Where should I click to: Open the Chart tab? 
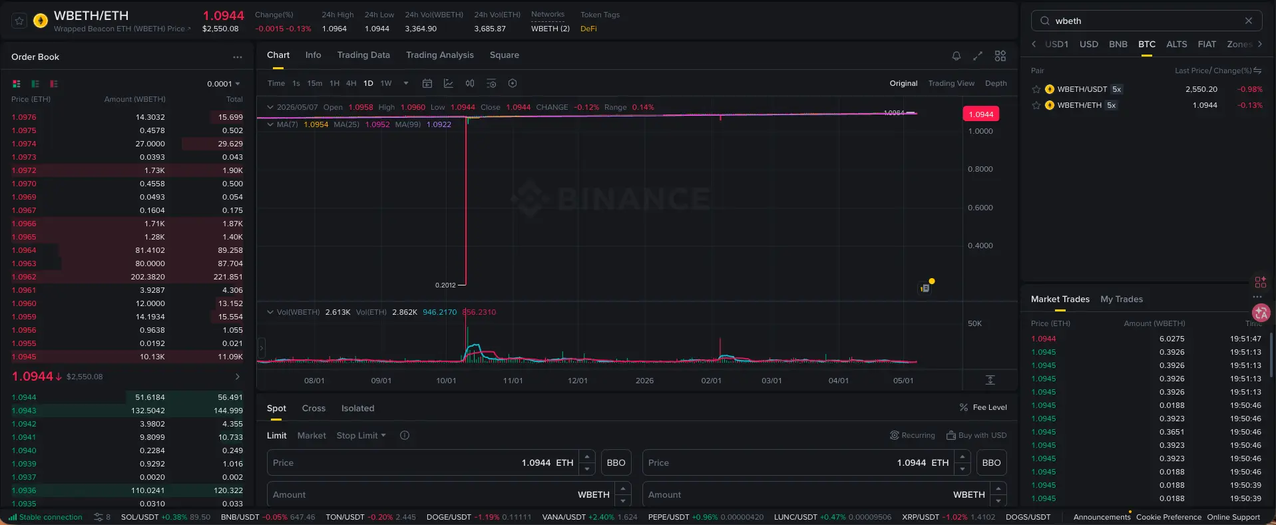(278, 55)
